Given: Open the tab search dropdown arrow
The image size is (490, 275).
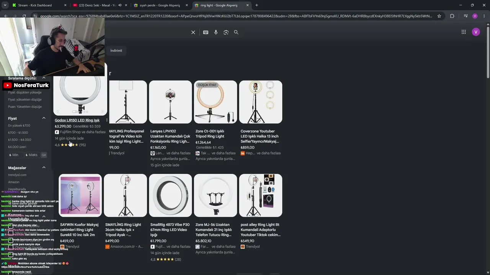Looking at the screenshot, I should pyautogui.click(x=5, y=5).
